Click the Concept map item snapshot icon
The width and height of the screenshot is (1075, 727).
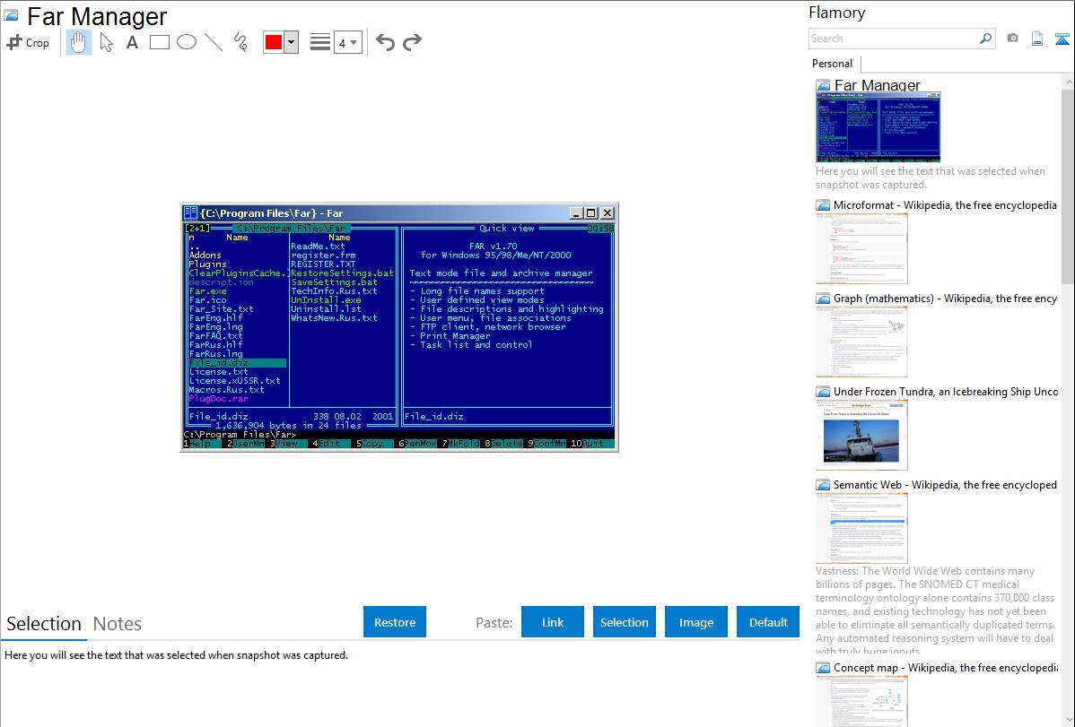823,667
